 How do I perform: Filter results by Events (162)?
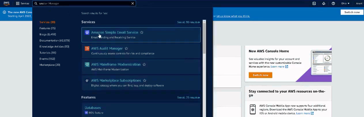47,59
